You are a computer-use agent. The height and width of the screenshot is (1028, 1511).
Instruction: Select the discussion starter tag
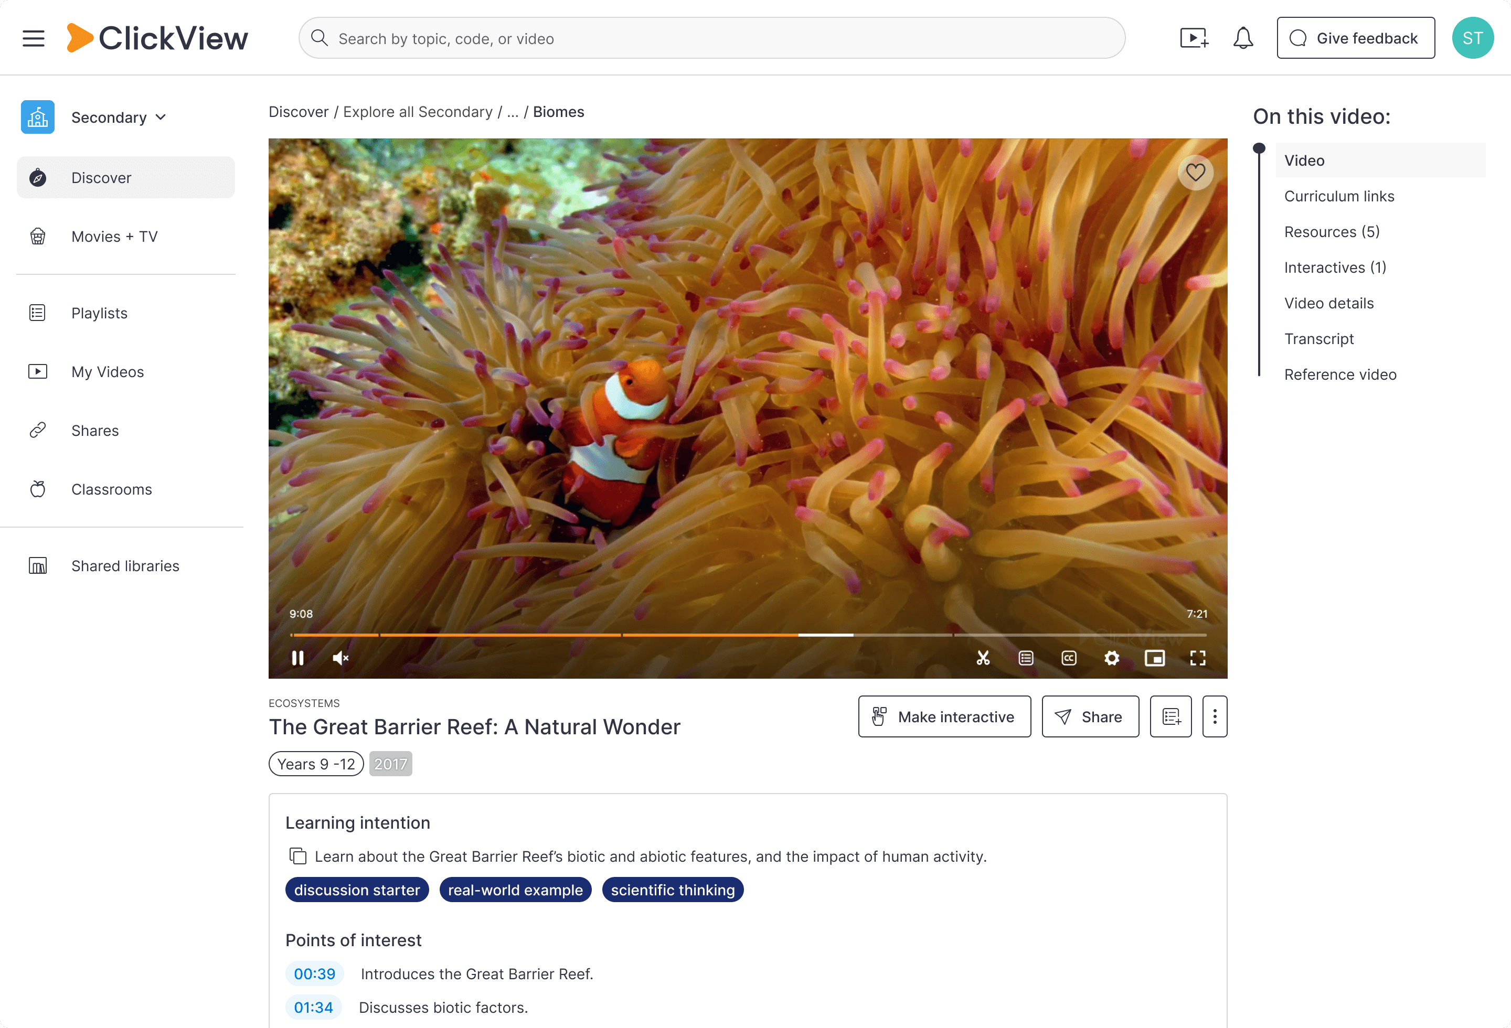(357, 890)
